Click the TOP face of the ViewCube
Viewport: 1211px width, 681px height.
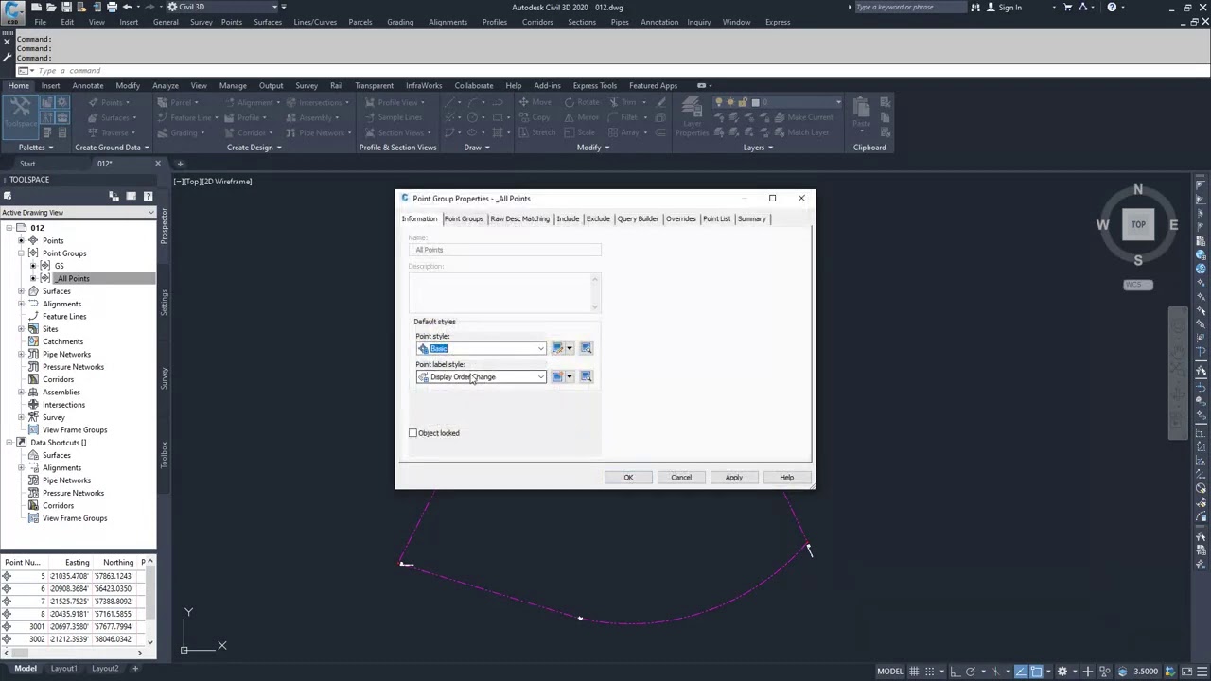pyautogui.click(x=1138, y=225)
